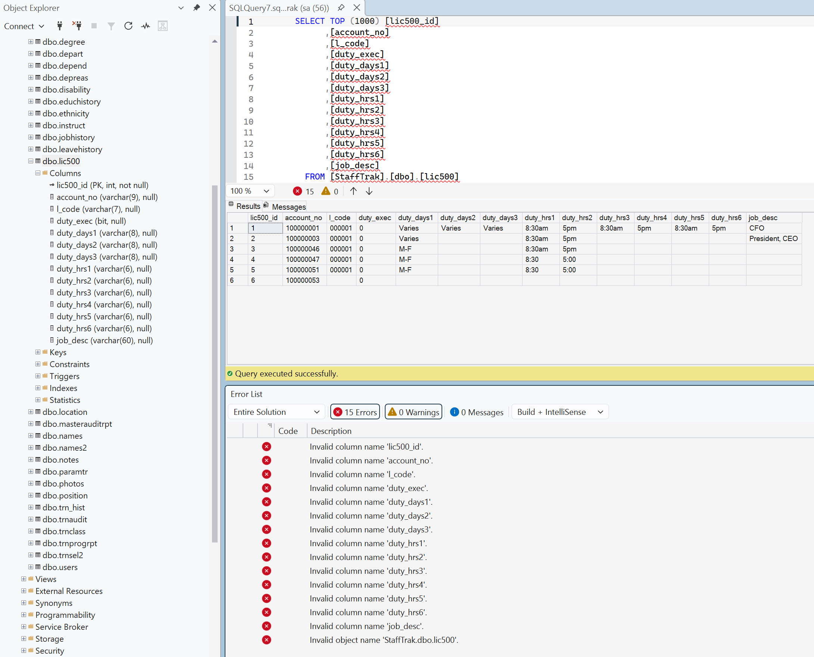Viewport: 814px width, 657px height.
Task: Click the Object Explorer vertical scrollbar thumb
Action: 215,363
